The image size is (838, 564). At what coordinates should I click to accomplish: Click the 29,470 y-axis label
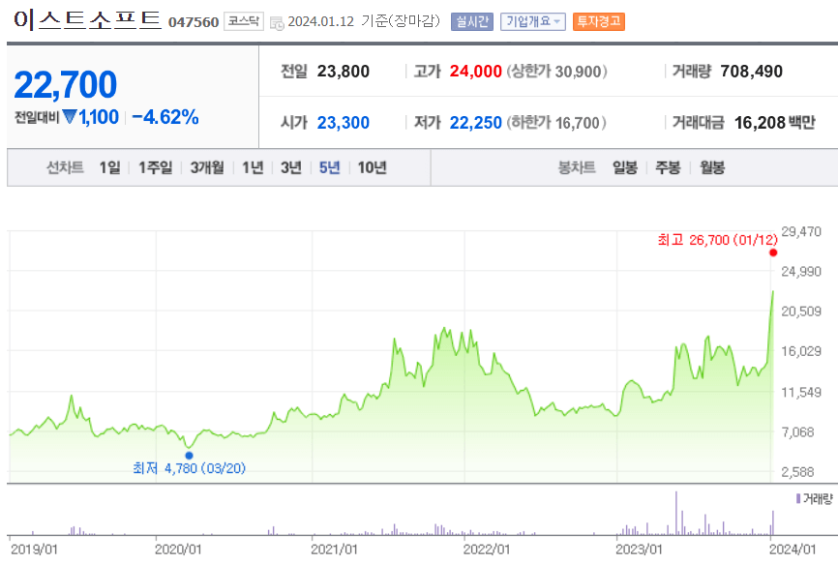click(x=801, y=232)
